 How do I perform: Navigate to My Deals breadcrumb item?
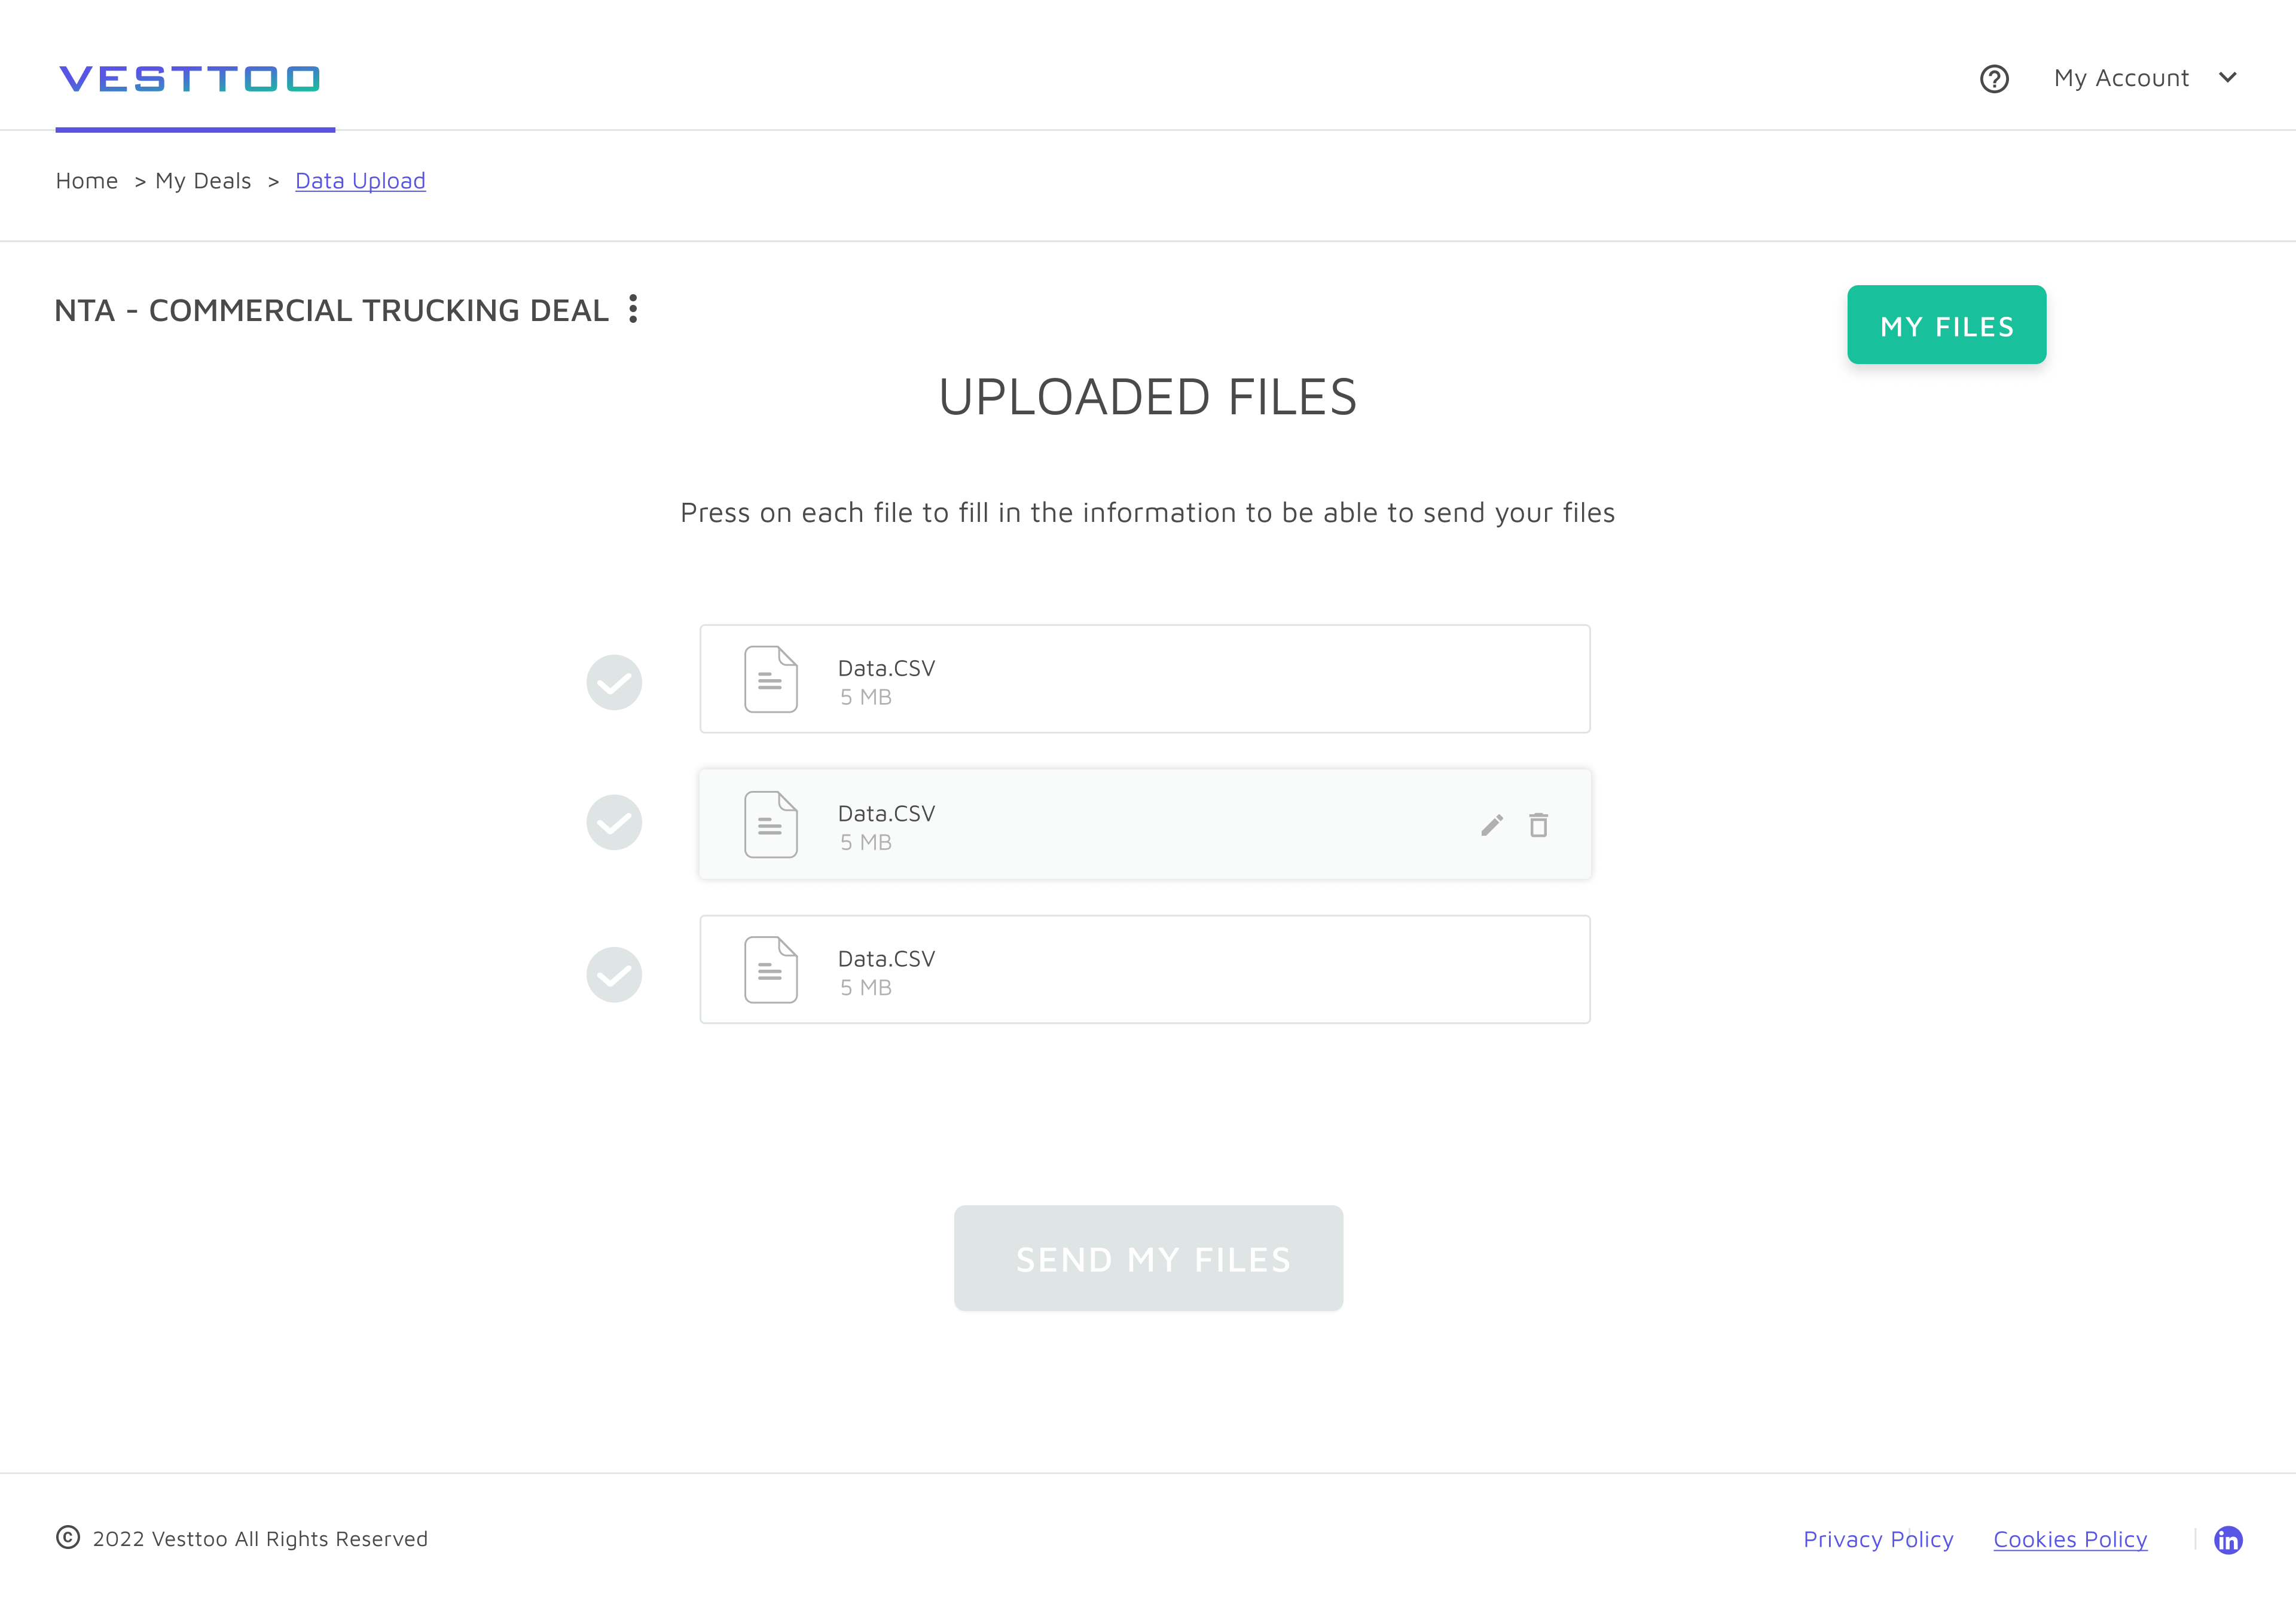point(203,181)
